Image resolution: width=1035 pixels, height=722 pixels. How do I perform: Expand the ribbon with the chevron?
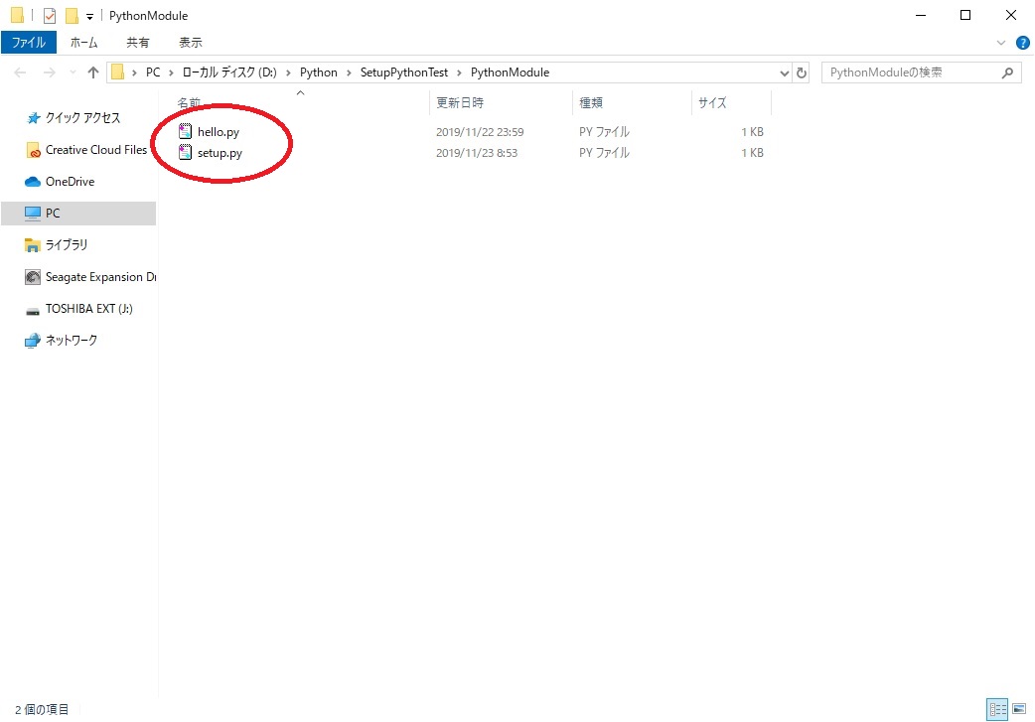tap(1000, 43)
